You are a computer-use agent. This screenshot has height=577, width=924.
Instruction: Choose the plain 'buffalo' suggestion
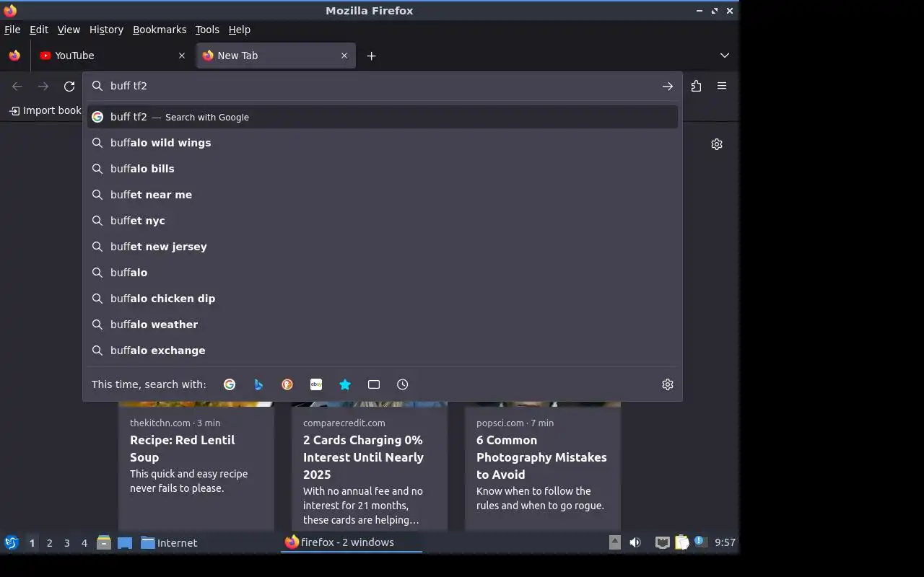coord(383,273)
